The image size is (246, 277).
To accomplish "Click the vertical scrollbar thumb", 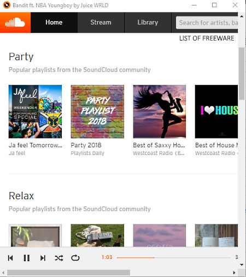I will point(242,73).
